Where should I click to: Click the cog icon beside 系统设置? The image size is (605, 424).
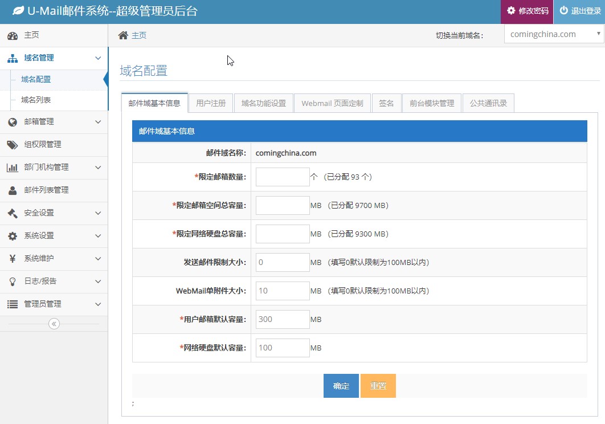tap(13, 236)
